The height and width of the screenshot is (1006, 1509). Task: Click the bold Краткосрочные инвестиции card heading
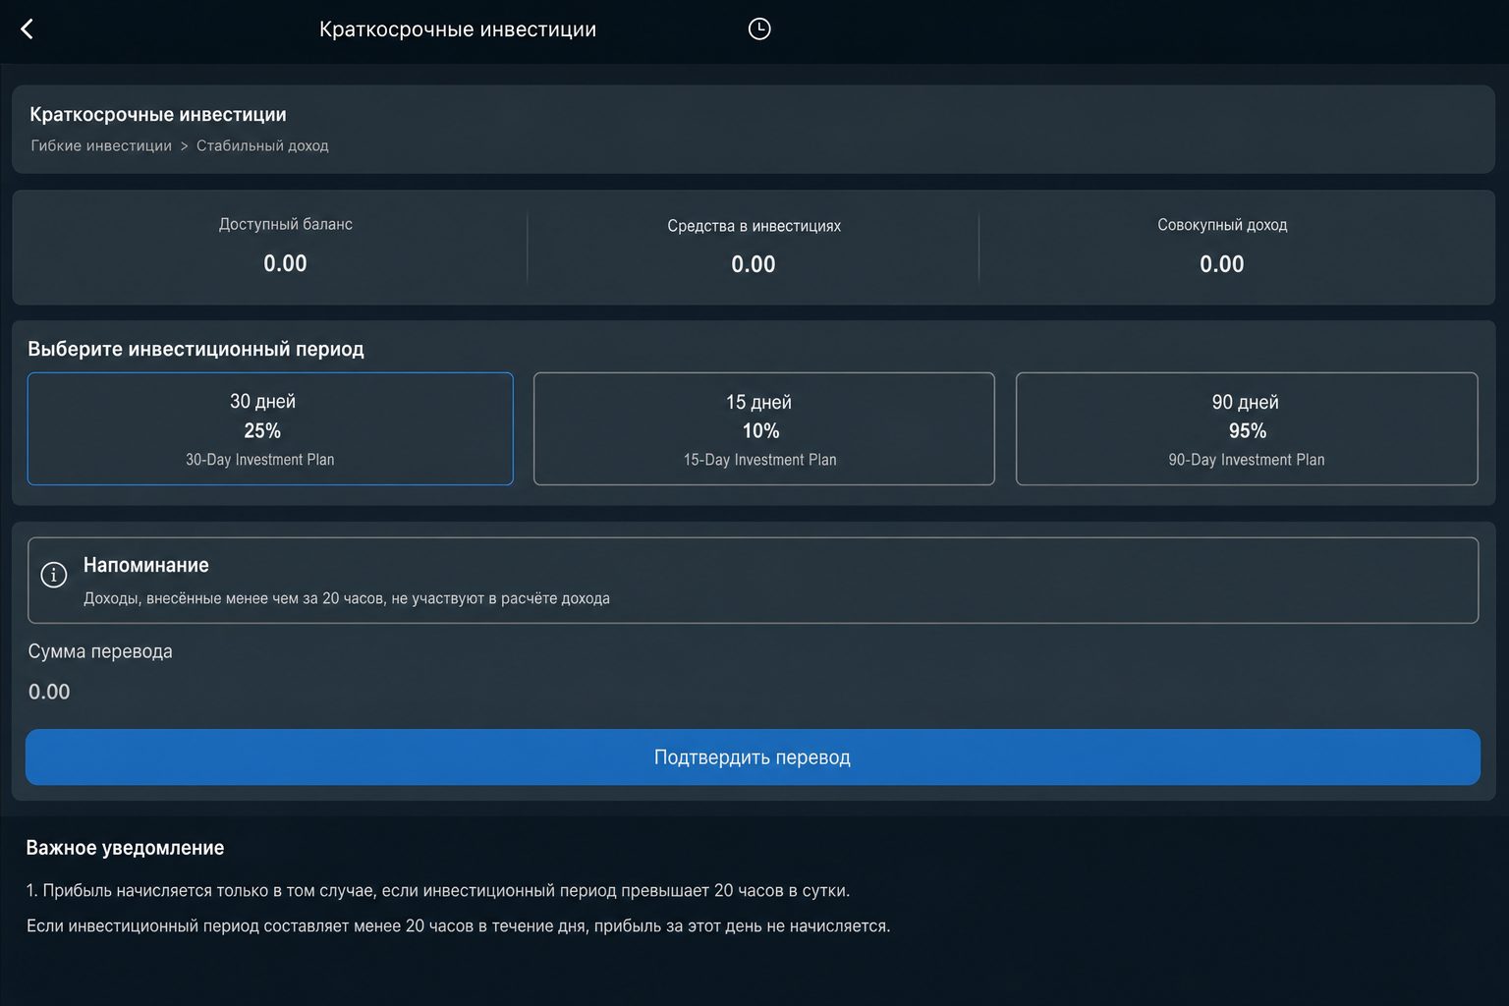pos(158,114)
